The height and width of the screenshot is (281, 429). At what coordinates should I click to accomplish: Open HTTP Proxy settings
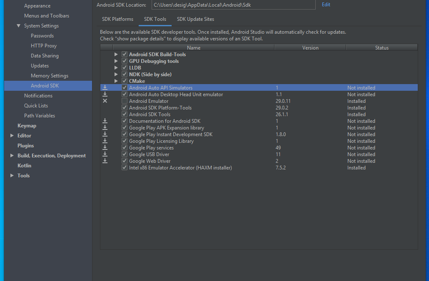(44, 46)
